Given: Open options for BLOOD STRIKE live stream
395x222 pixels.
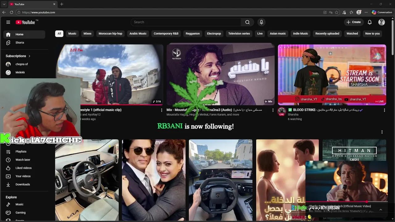Looking at the screenshot, I should point(384,110).
